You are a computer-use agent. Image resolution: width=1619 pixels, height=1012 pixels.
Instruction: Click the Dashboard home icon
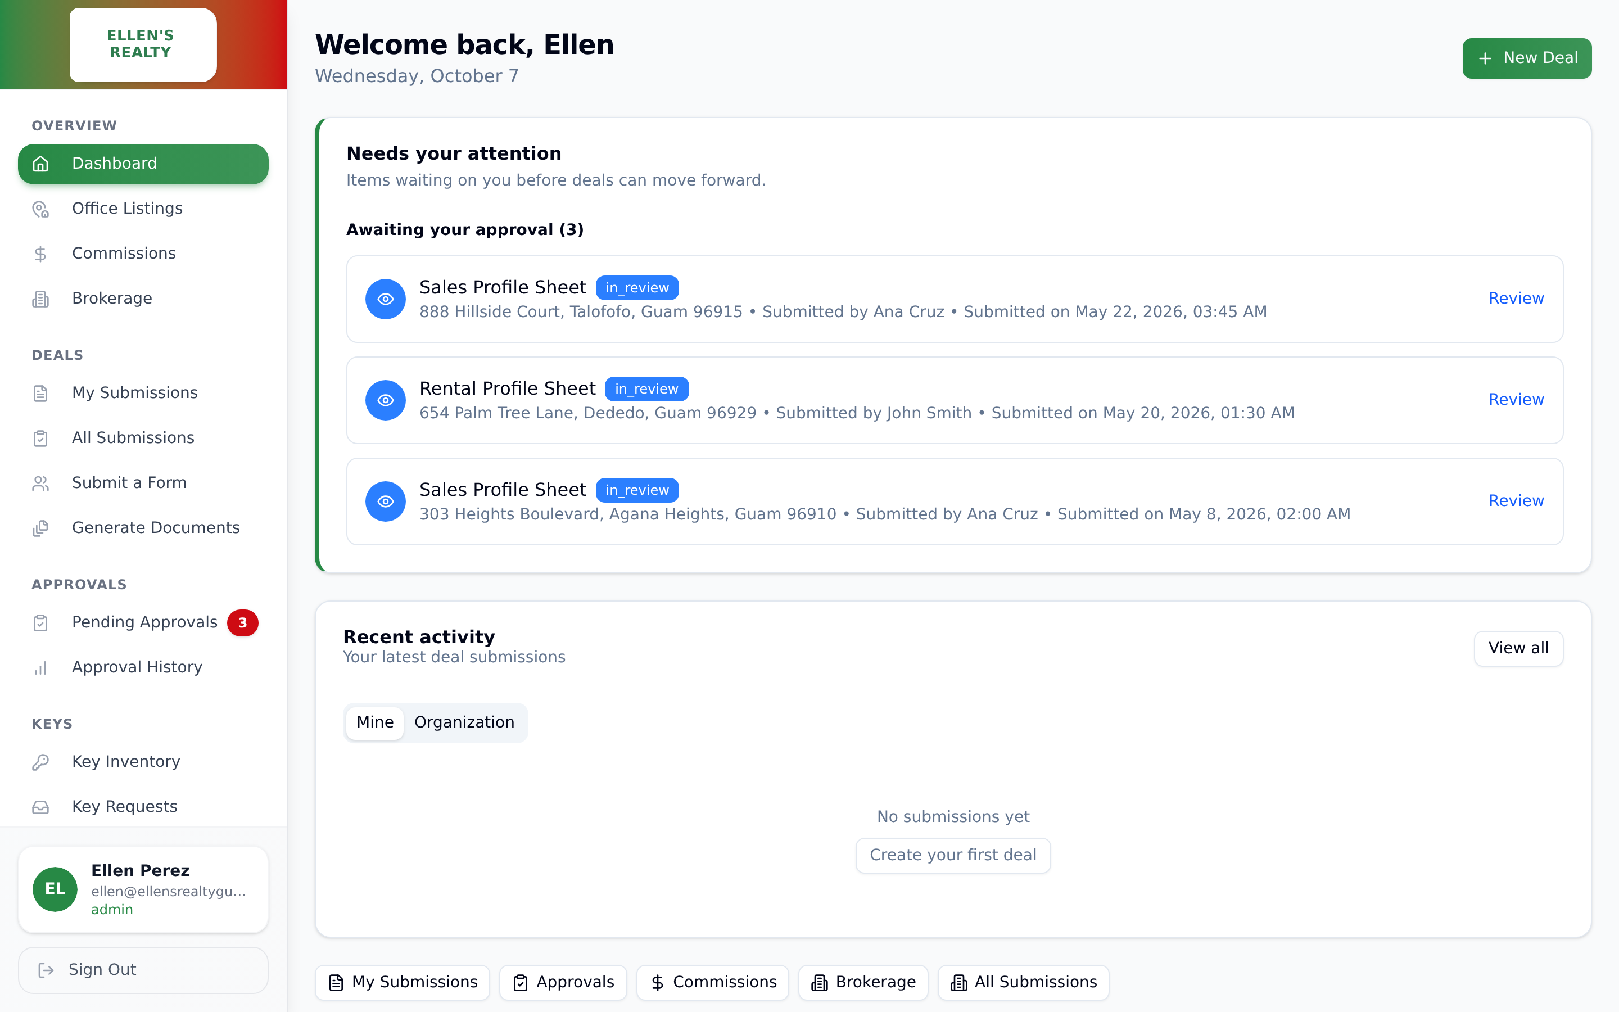[x=41, y=164]
